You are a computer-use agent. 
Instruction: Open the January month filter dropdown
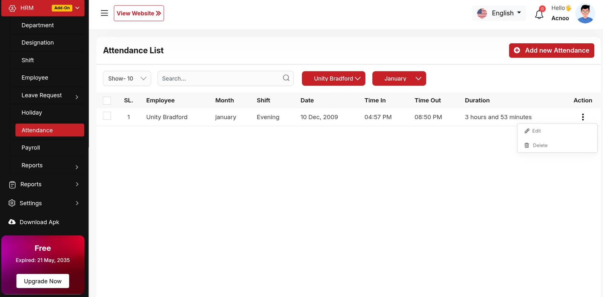[x=399, y=79]
